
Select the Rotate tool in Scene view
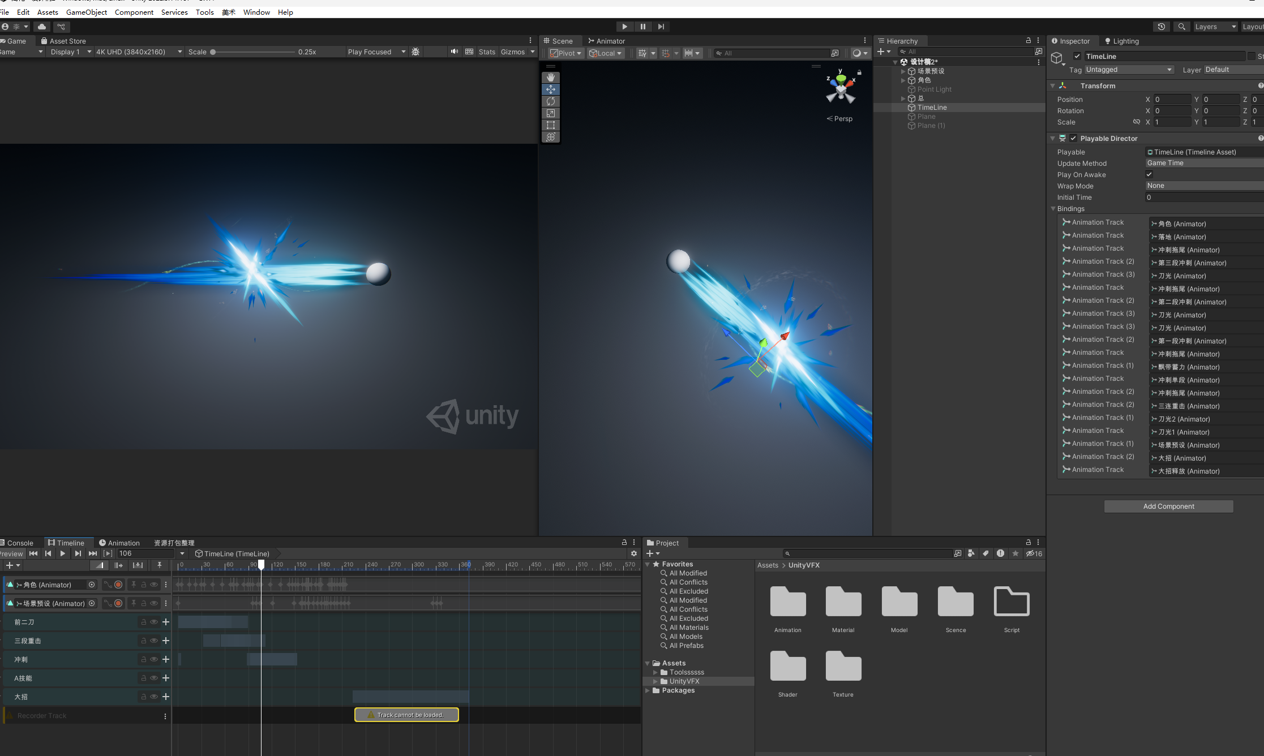tap(550, 101)
